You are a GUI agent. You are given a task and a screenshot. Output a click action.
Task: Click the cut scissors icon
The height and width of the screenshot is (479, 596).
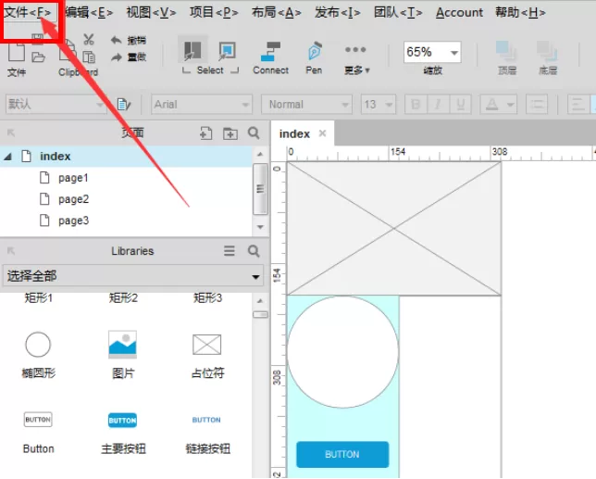89,39
